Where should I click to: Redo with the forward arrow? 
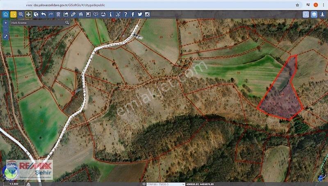(51, 14)
